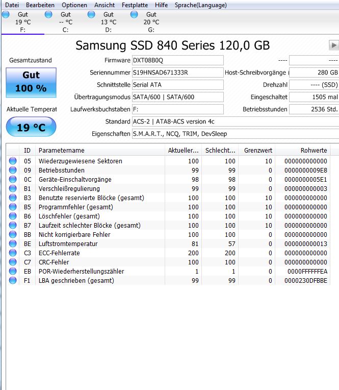This screenshot has width=339, height=390.
Task: Open the Bearbeiten menu
Action: pyautogui.click(x=40, y=5)
